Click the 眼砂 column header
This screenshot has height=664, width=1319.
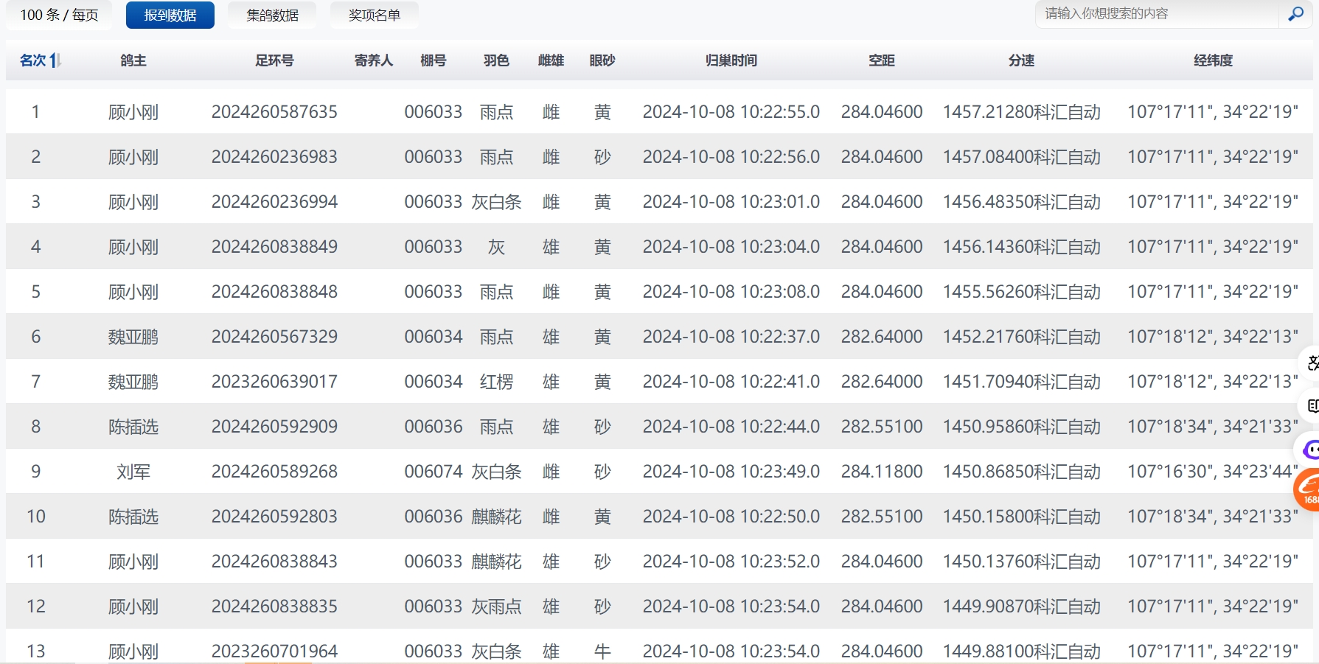(x=602, y=60)
